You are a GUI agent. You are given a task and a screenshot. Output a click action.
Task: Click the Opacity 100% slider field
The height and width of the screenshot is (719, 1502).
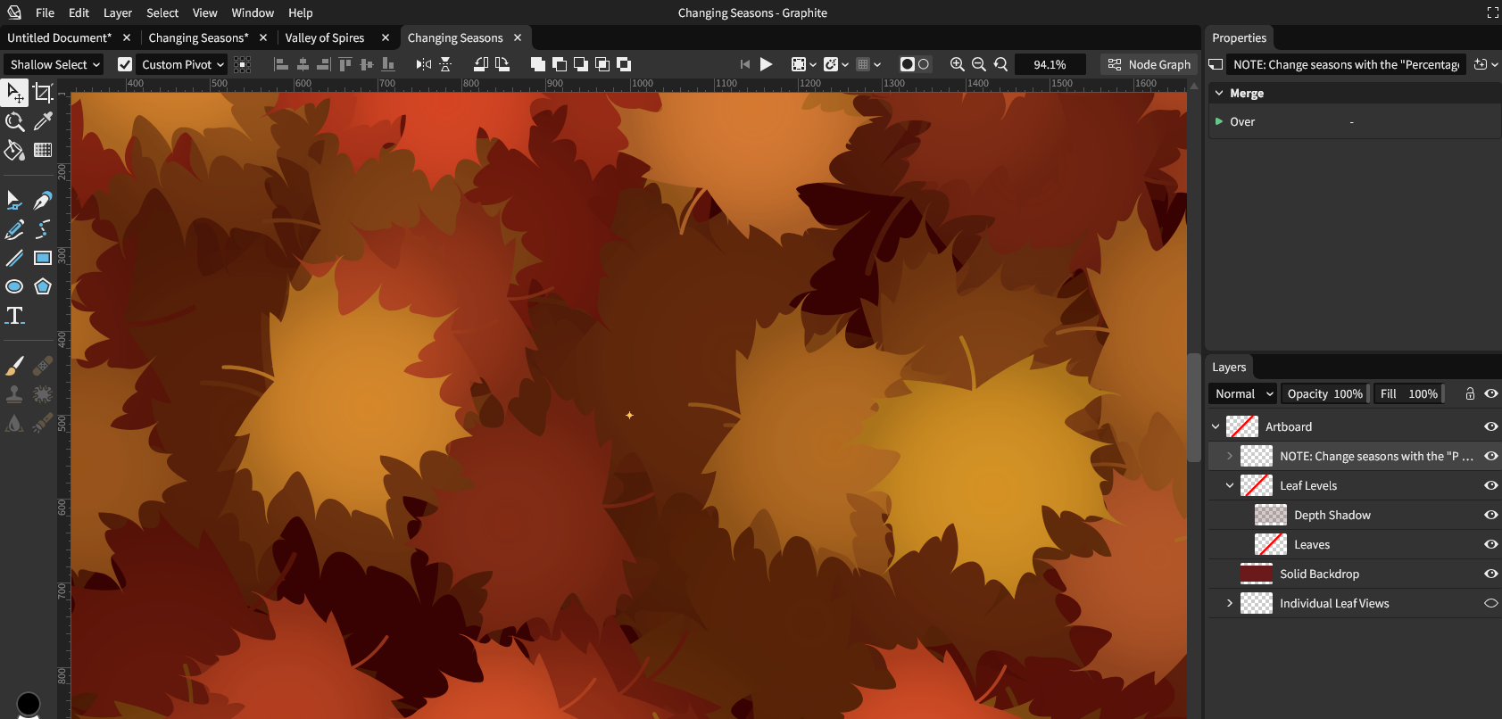1324,393
